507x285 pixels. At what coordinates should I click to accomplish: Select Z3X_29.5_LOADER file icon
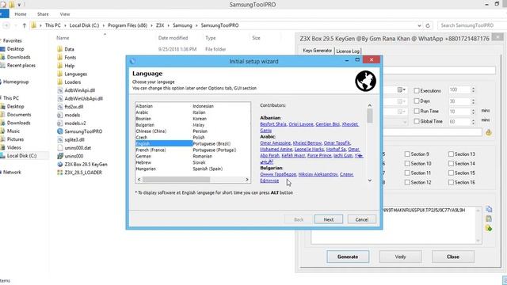click(59, 173)
